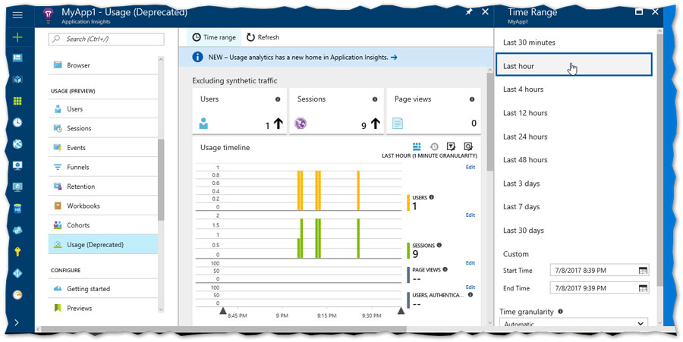Open the End Time calendar picker
The width and height of the screenshot is (683, 342).
(643, 288)
